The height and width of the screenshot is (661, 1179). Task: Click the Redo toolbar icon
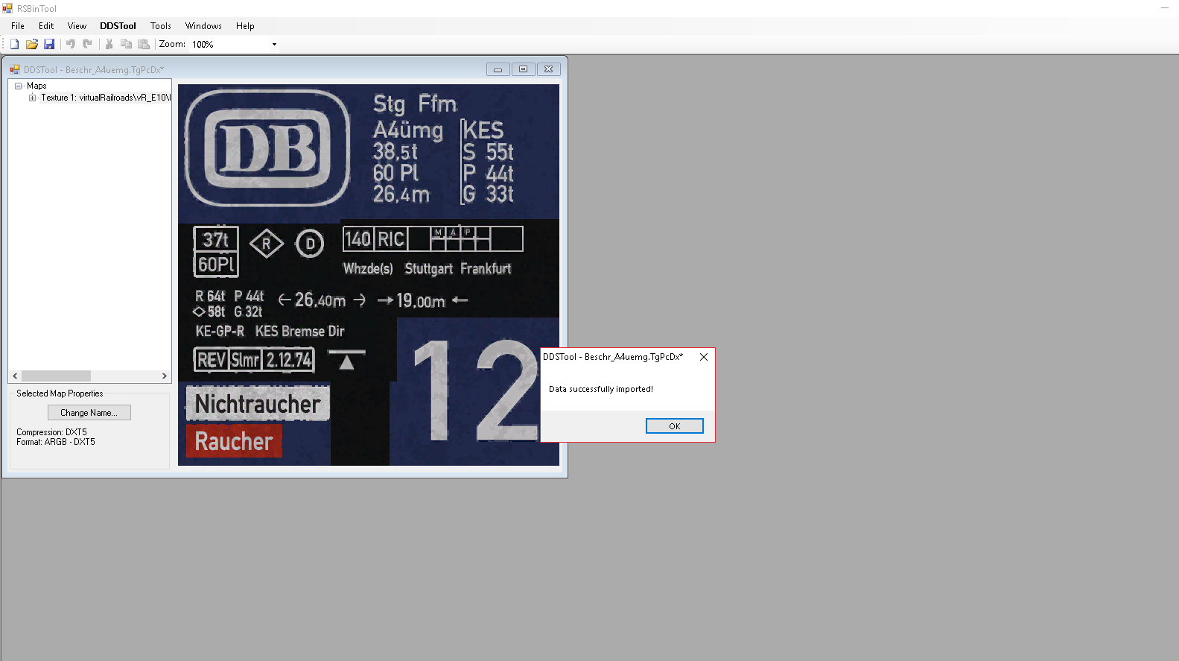click(87, 44)
